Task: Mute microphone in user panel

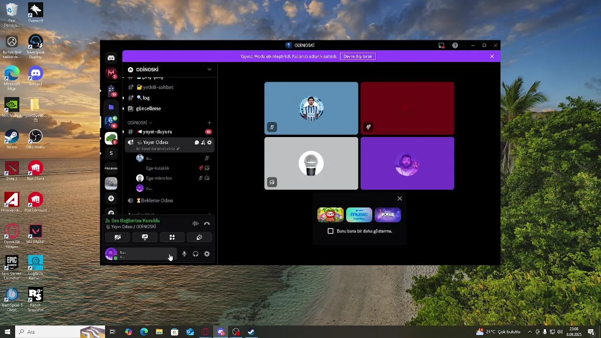Action: 184,254
